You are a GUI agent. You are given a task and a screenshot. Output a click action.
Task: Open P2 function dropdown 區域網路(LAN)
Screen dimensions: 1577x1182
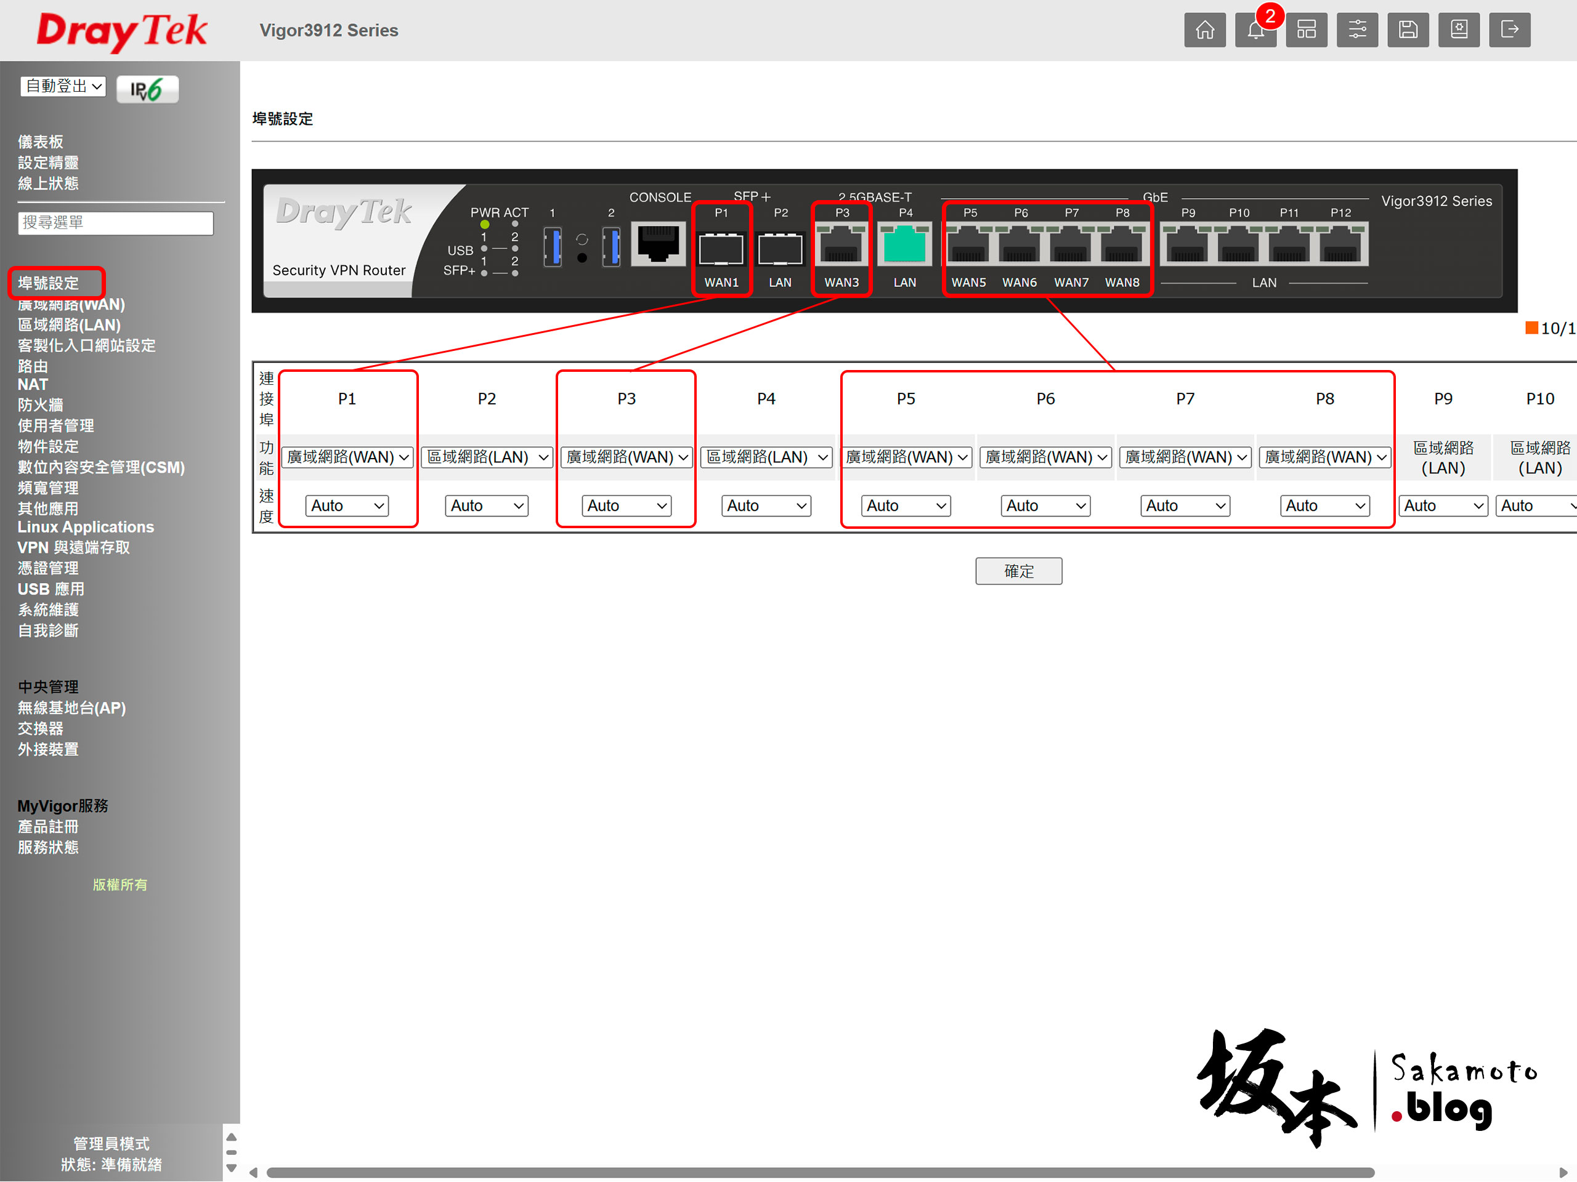click(x=487, y=457)
